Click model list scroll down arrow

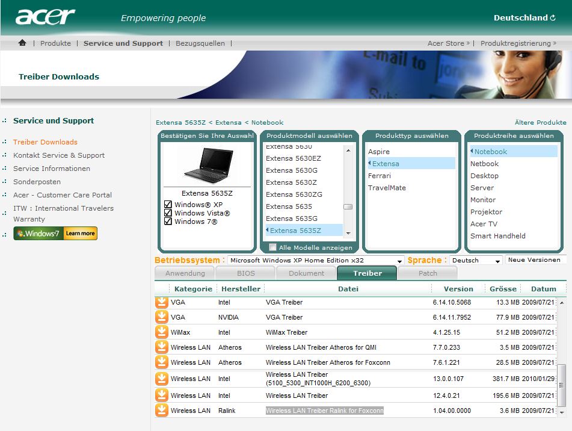coord(348,233)
